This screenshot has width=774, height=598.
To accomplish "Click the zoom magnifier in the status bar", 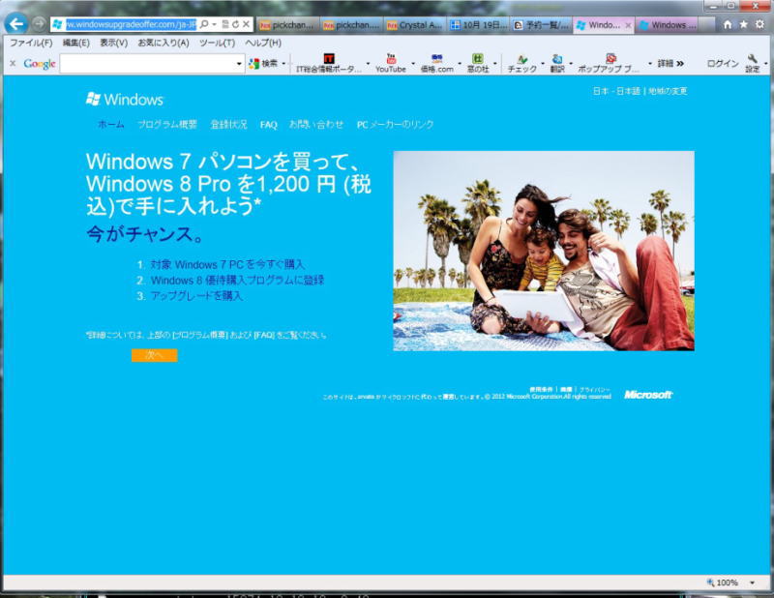I will point(711,583).
